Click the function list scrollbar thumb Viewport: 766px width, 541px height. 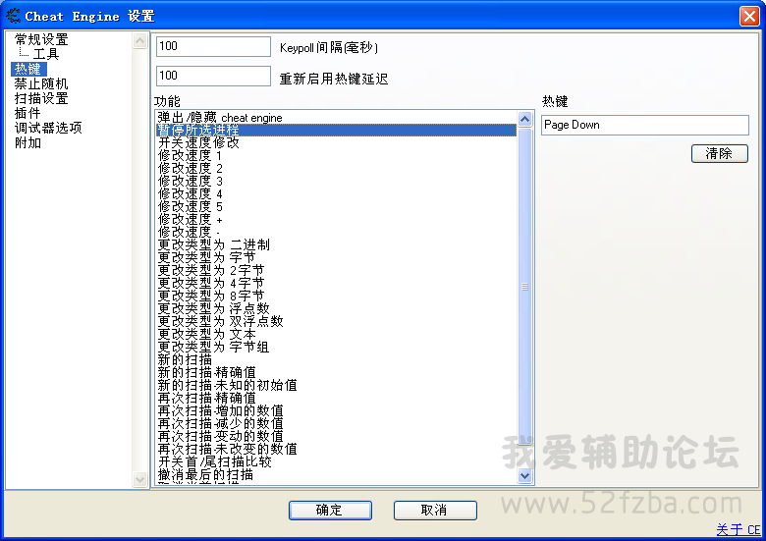[x=524, y=287]
